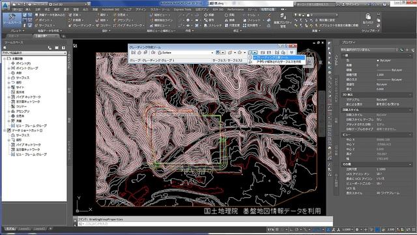Click the グレーディング command in the ribbon
Image resolution: width=417 pixels, height=235 pixels.
point(81,25)
